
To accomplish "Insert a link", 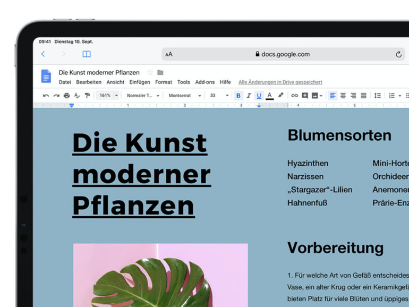I will (x=294, y=96).
